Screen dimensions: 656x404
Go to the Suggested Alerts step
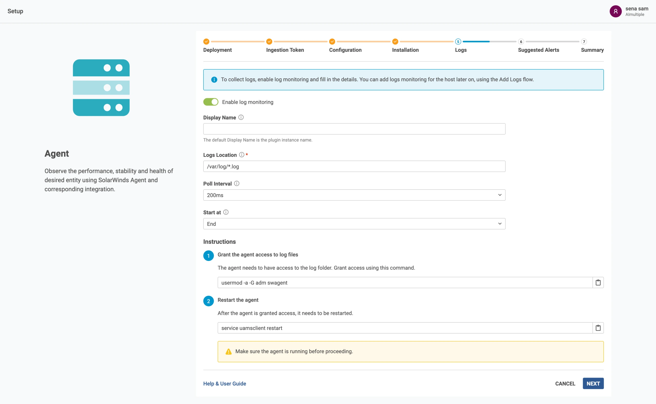click(x=538, y=50)
